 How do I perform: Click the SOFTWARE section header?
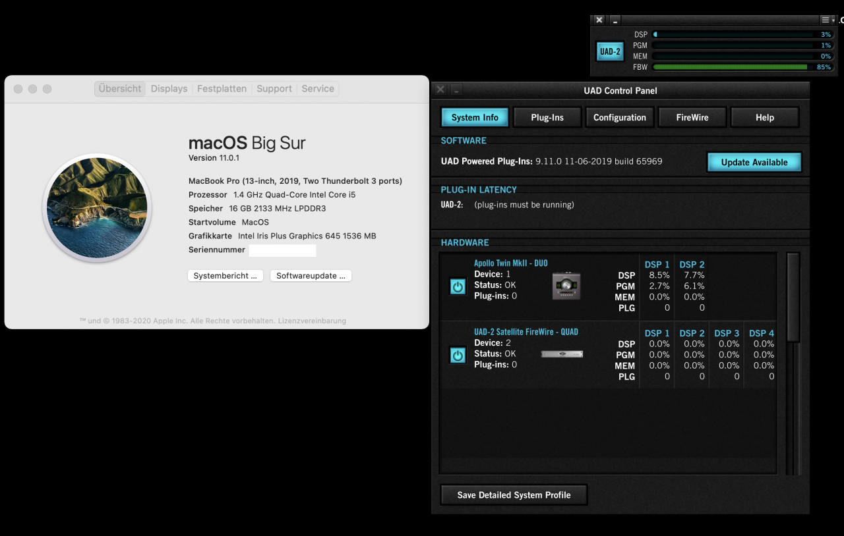coord(464,141)
